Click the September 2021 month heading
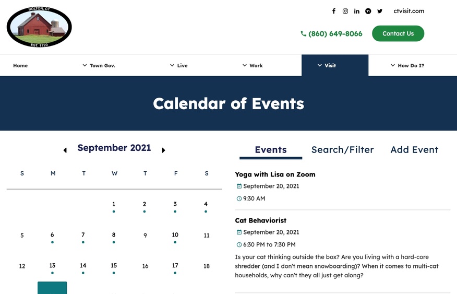Viewport: 457px width, 294px height. click(x=114, y=148)
